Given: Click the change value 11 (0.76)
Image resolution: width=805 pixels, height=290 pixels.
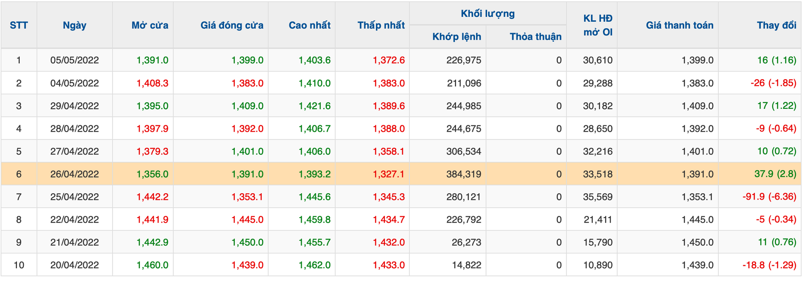Looking at the screenshot, I should tap(777, 242).
